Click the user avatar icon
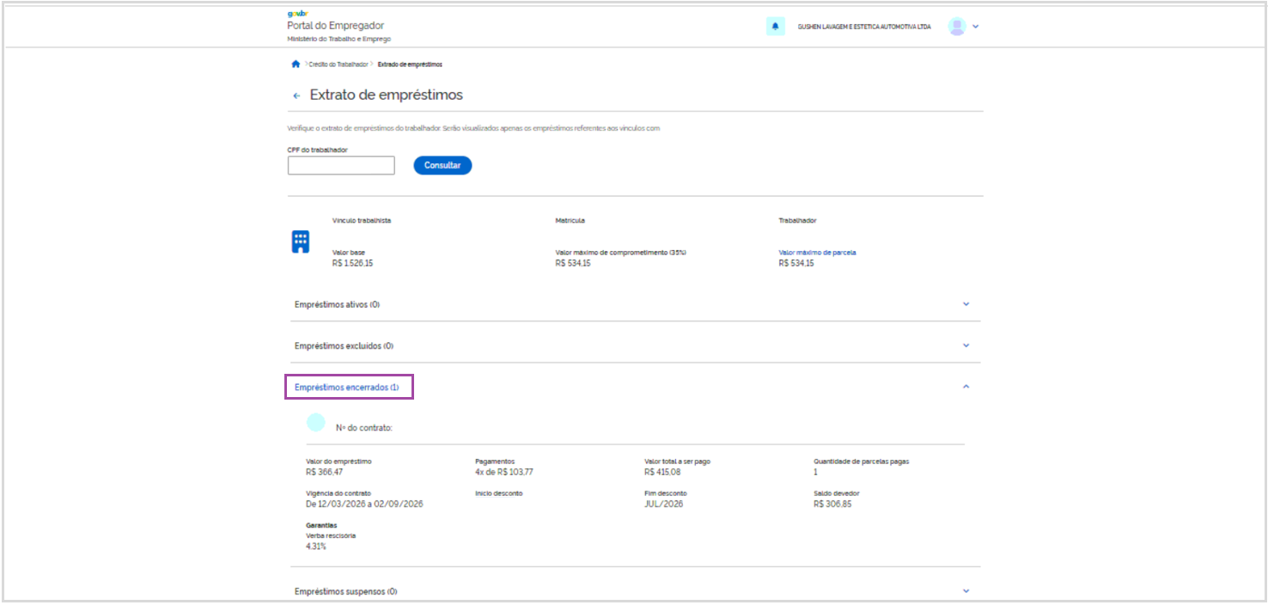 [x=957, y=27]
